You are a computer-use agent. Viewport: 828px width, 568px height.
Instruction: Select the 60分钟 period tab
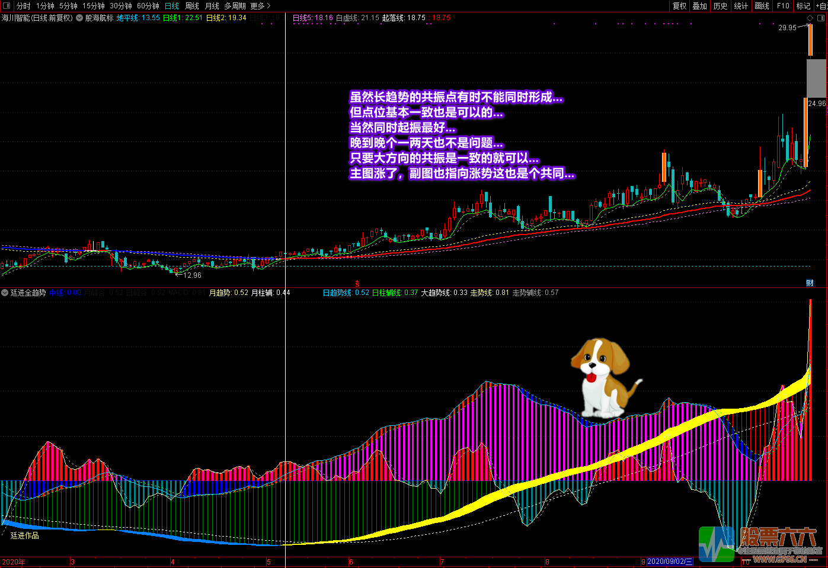(x=148, y=6)
